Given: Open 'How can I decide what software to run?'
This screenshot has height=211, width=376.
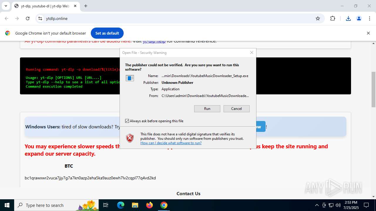Looking at the screenshot, I should click(x=171, y=143).
